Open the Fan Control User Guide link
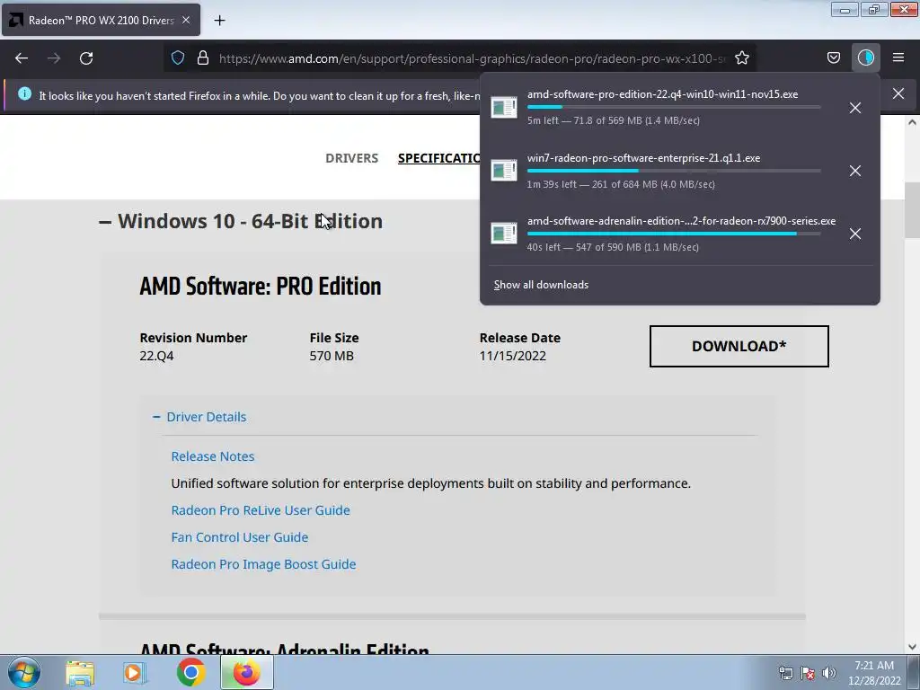The height and width of the screenshot is (690, 920). [239, 537]
